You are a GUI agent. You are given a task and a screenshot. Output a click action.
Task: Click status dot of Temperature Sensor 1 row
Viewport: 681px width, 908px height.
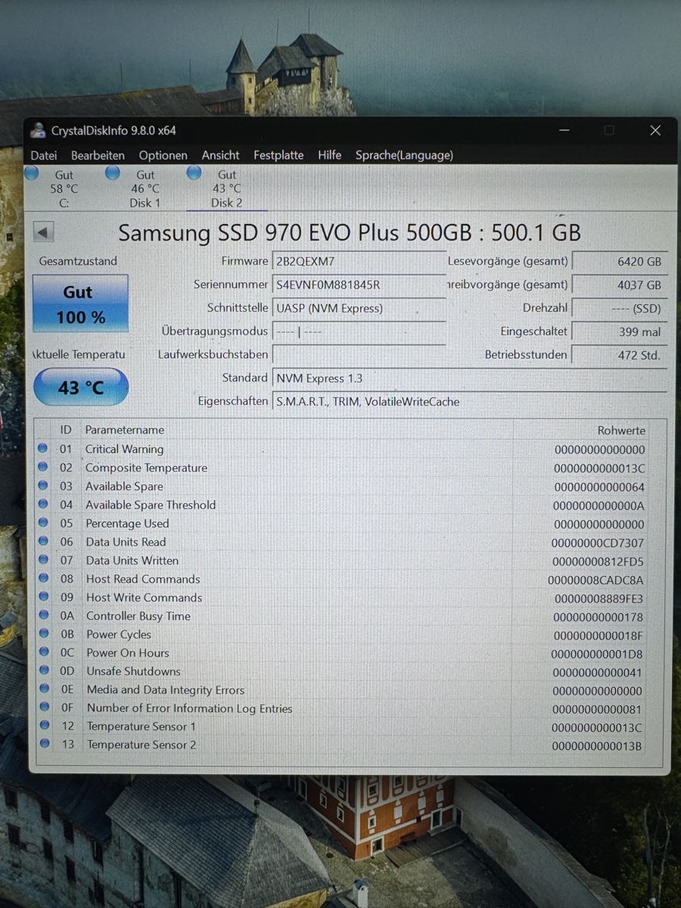pos(44,726)
